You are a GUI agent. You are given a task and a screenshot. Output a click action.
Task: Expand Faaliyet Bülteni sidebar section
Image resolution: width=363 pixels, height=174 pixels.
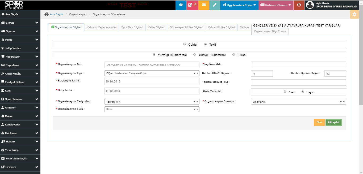[20, 82]
